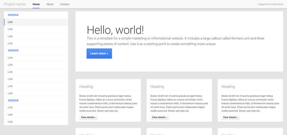Click View details in the leftmost card
Screen dimensions: 287x135
(x=88, y=117)
